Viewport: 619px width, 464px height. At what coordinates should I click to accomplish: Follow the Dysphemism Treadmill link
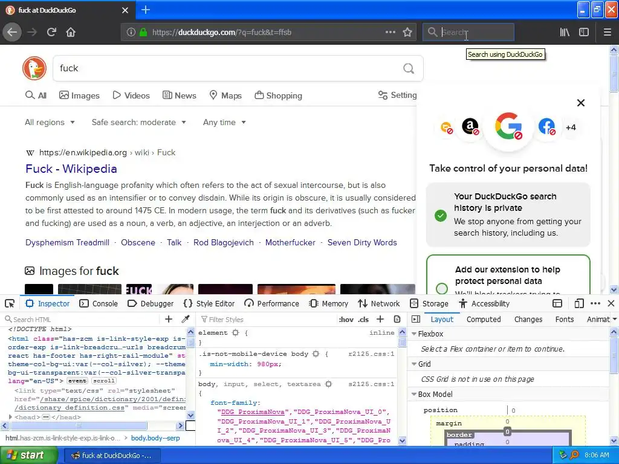(68, 242)
